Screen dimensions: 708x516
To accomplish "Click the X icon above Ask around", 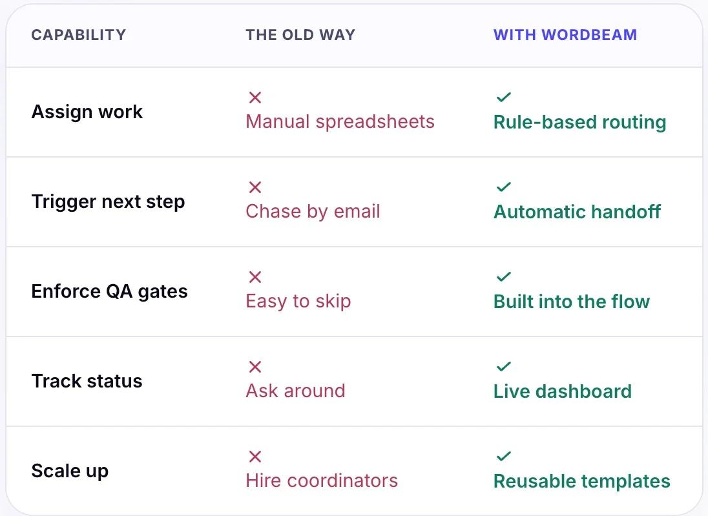I will 255,367.
